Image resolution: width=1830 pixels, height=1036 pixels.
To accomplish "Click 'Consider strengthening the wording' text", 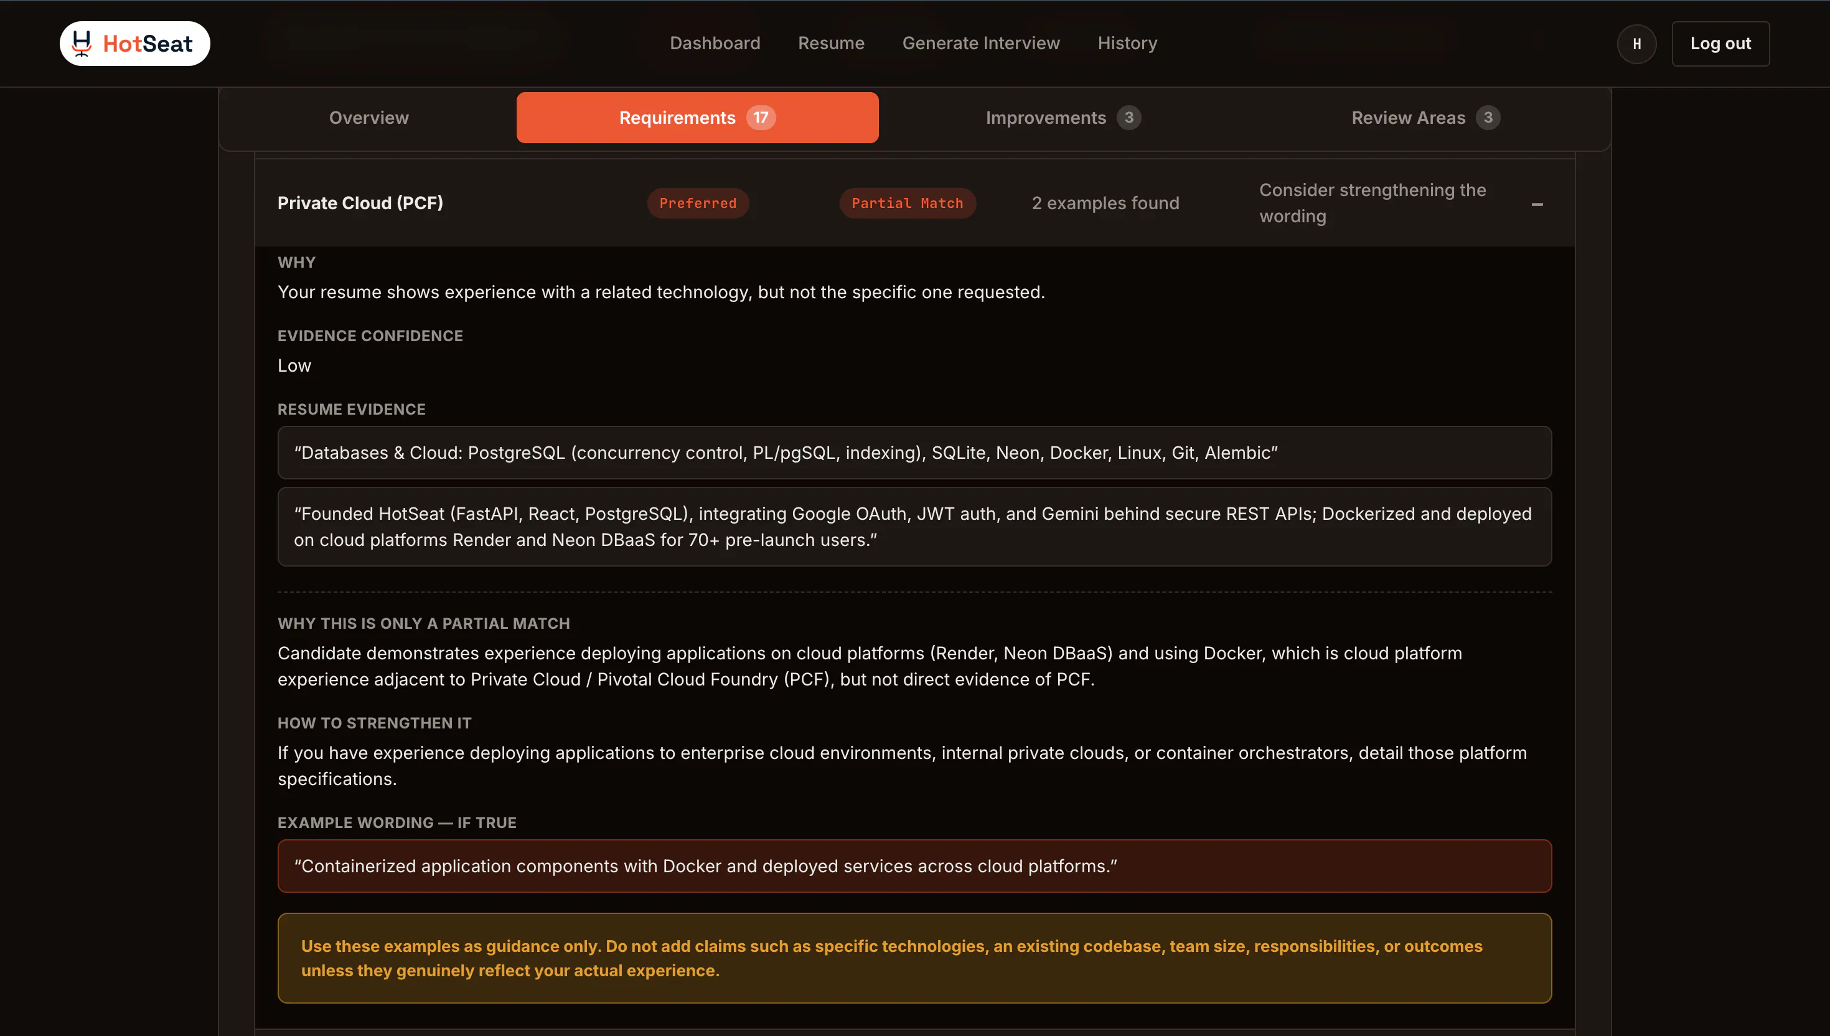I will pyautogui.click(x=1372, y=203).
